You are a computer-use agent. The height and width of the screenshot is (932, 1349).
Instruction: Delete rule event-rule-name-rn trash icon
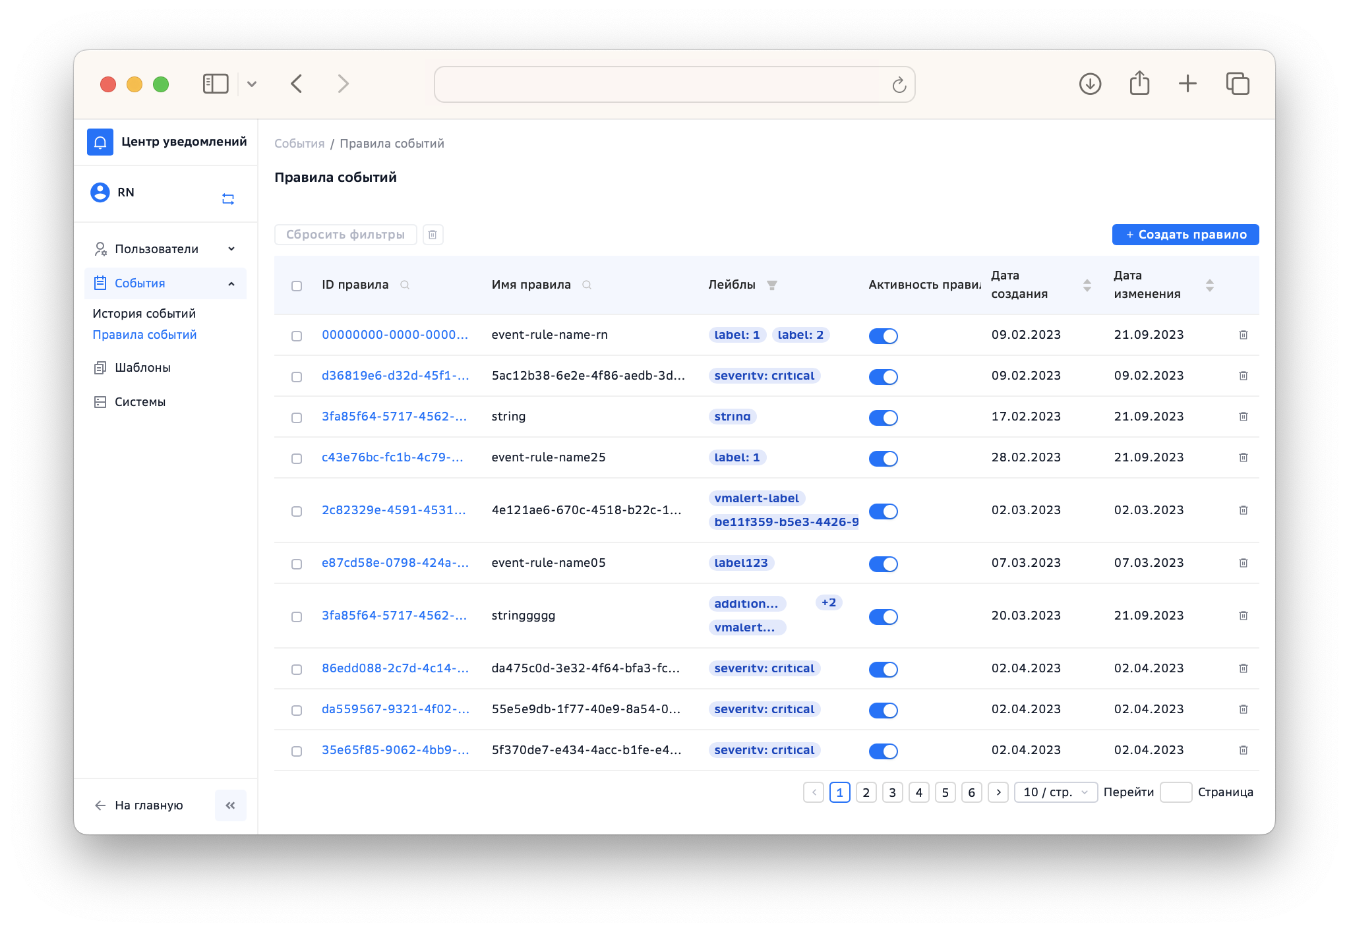[1244, 335]
